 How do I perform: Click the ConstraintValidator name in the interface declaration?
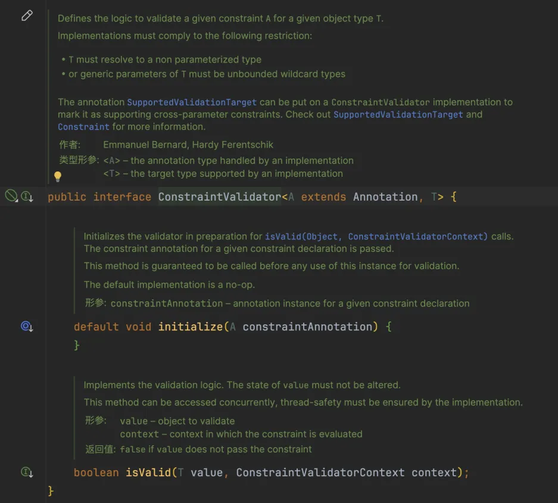point(219,196)
